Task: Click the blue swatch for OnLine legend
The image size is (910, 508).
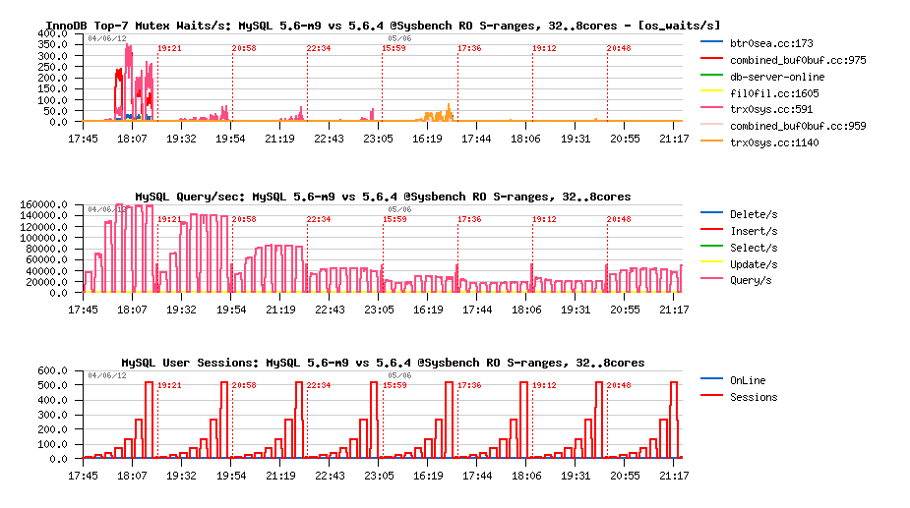Action: (711, 378)
